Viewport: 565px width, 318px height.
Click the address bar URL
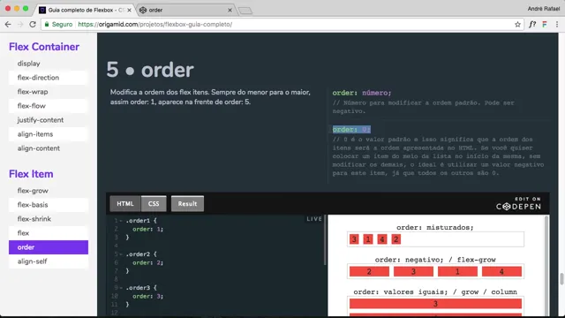tap(155, 24)
